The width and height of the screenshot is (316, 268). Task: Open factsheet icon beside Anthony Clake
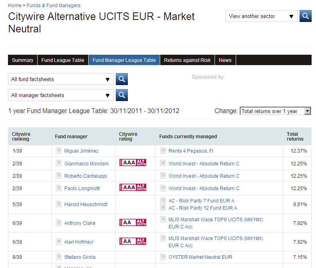click(x=59, y=223)
